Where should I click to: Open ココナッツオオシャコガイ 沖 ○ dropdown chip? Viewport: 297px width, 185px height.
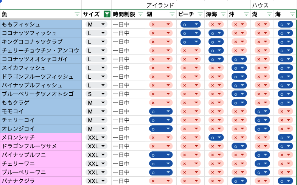[239, 59]
